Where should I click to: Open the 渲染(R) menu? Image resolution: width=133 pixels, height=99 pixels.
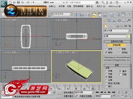[90, 6]
